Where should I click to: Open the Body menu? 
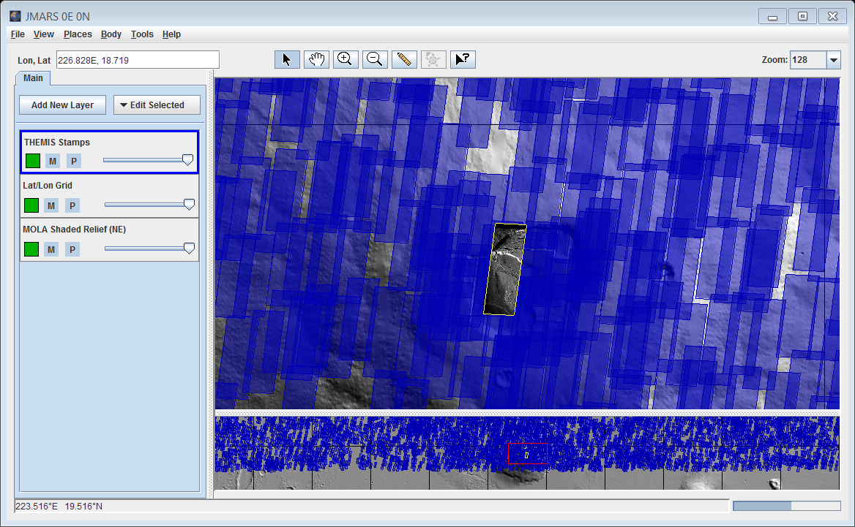pos(111,34)
